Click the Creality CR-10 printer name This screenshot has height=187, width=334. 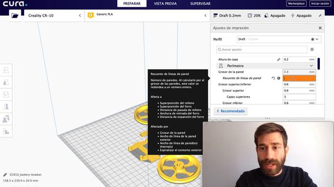coord(41,16)
